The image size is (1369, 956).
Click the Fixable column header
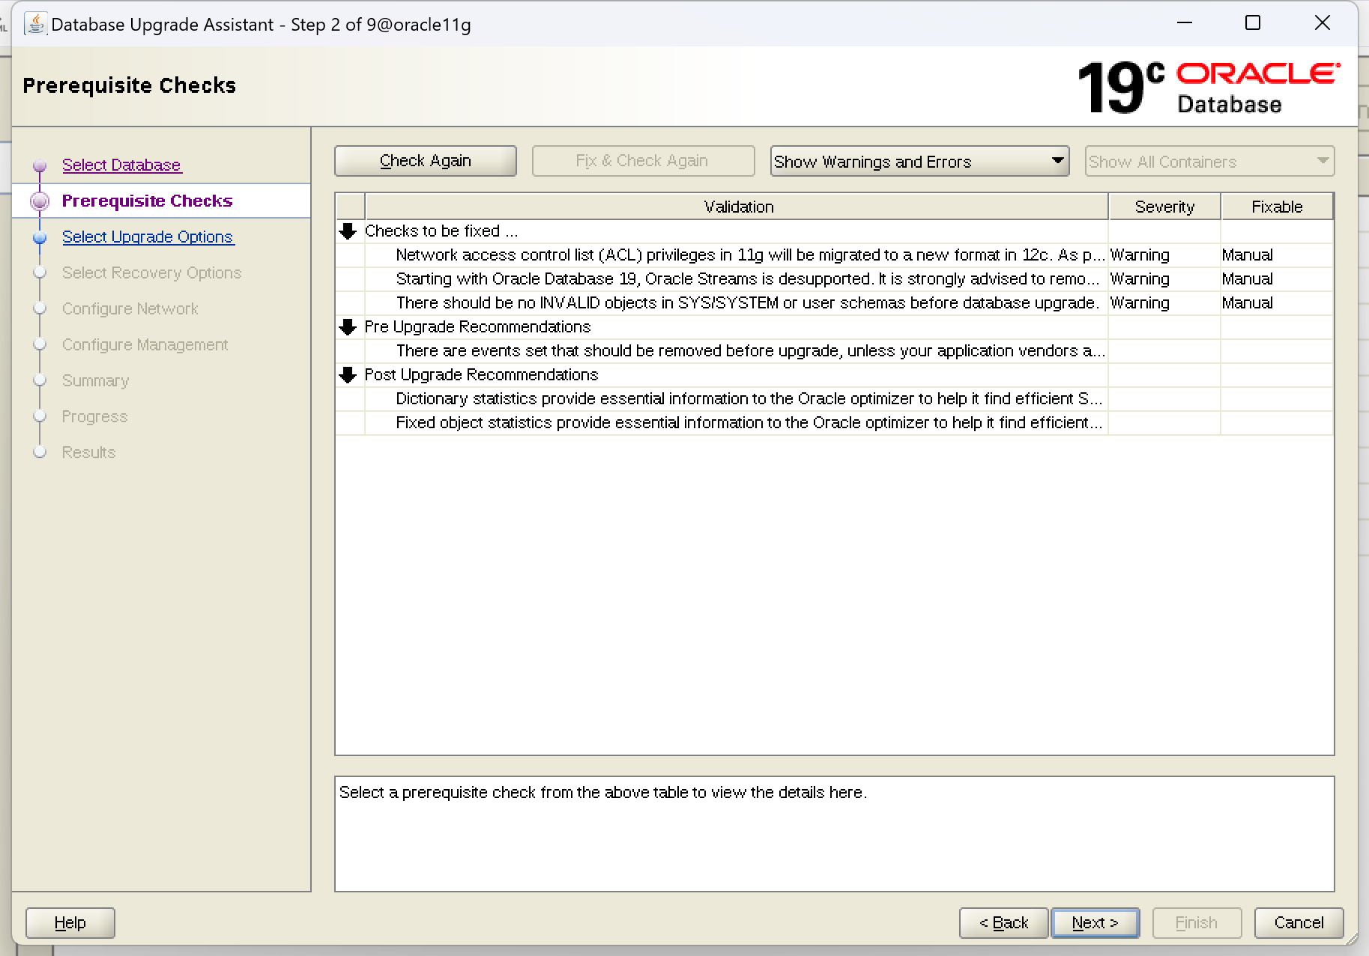[1278, 207]
